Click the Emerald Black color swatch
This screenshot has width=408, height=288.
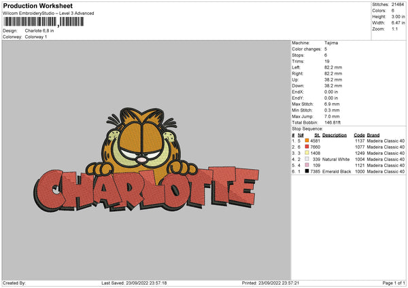[307, 171]
